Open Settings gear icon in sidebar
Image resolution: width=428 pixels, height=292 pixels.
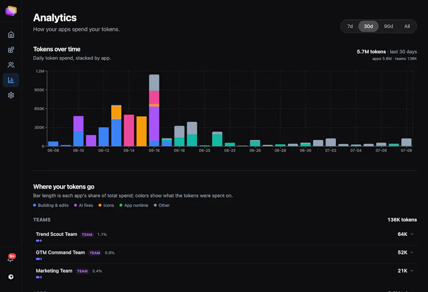pos(11,95)
